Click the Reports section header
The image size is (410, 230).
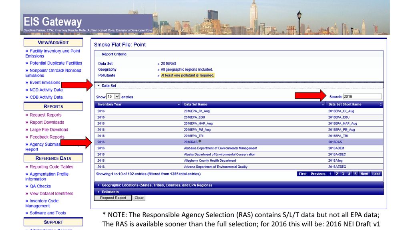click(53, 106)
